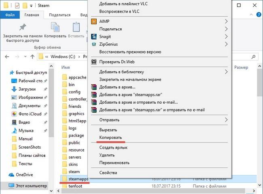Click the search magnifier icon
The width and height of the screenshot is (263, 194).
tap(253, 57)
